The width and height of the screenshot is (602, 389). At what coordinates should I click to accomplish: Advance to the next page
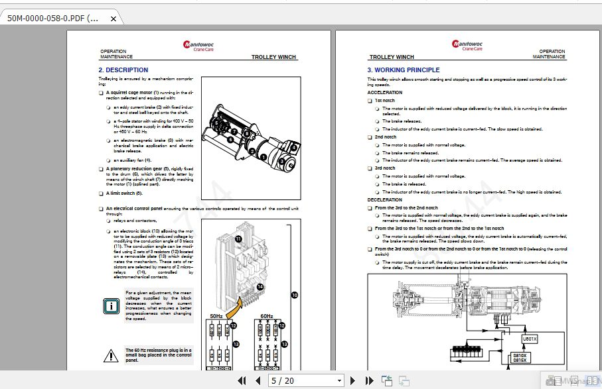pyautogui.click(x=352, y=380)
